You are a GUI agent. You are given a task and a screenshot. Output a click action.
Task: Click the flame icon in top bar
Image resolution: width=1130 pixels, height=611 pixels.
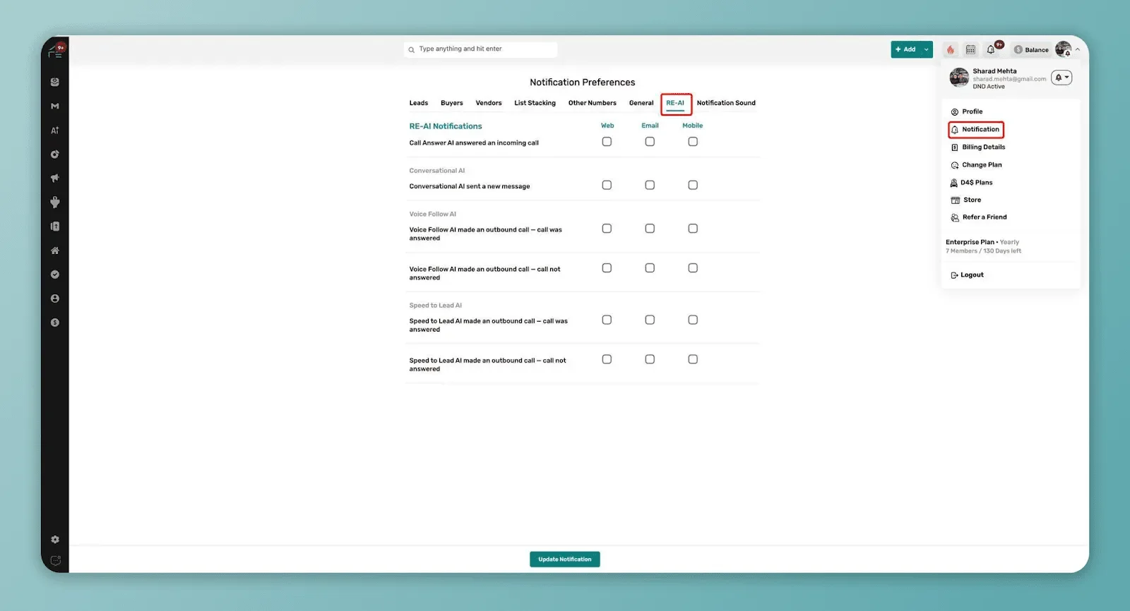click(x=951, y=49)
